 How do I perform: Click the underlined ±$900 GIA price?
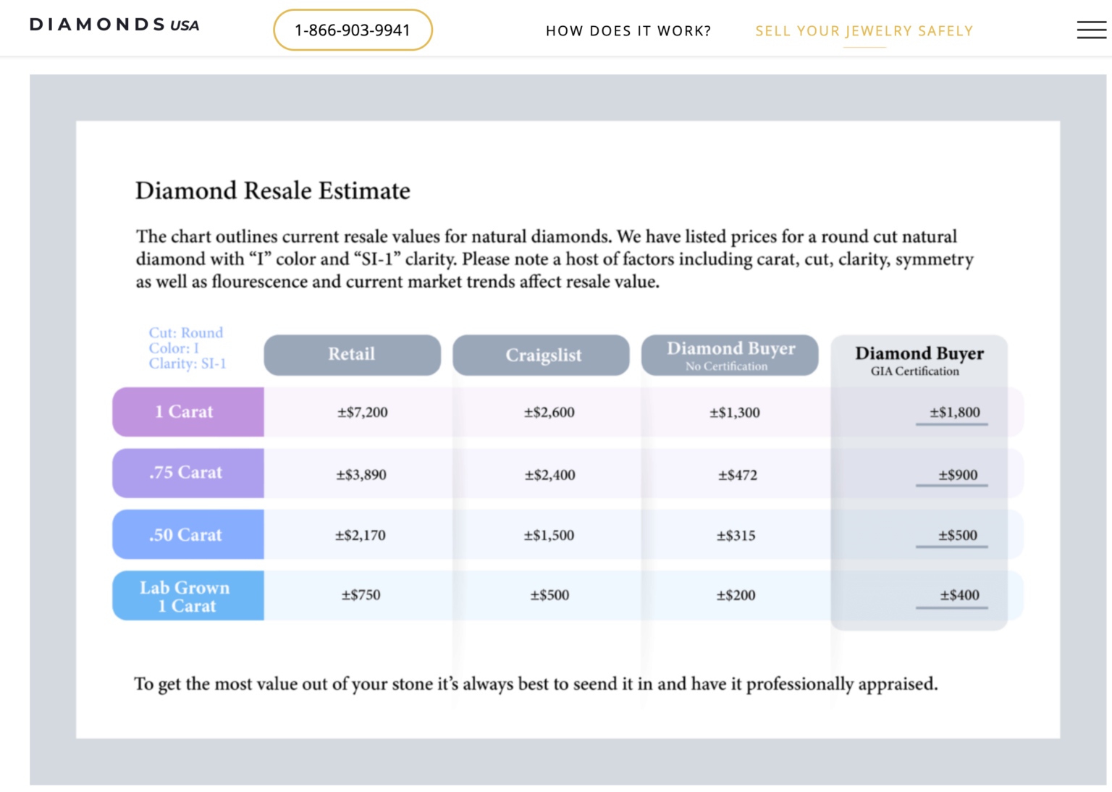pyautogui.click(x=957, y=475)
